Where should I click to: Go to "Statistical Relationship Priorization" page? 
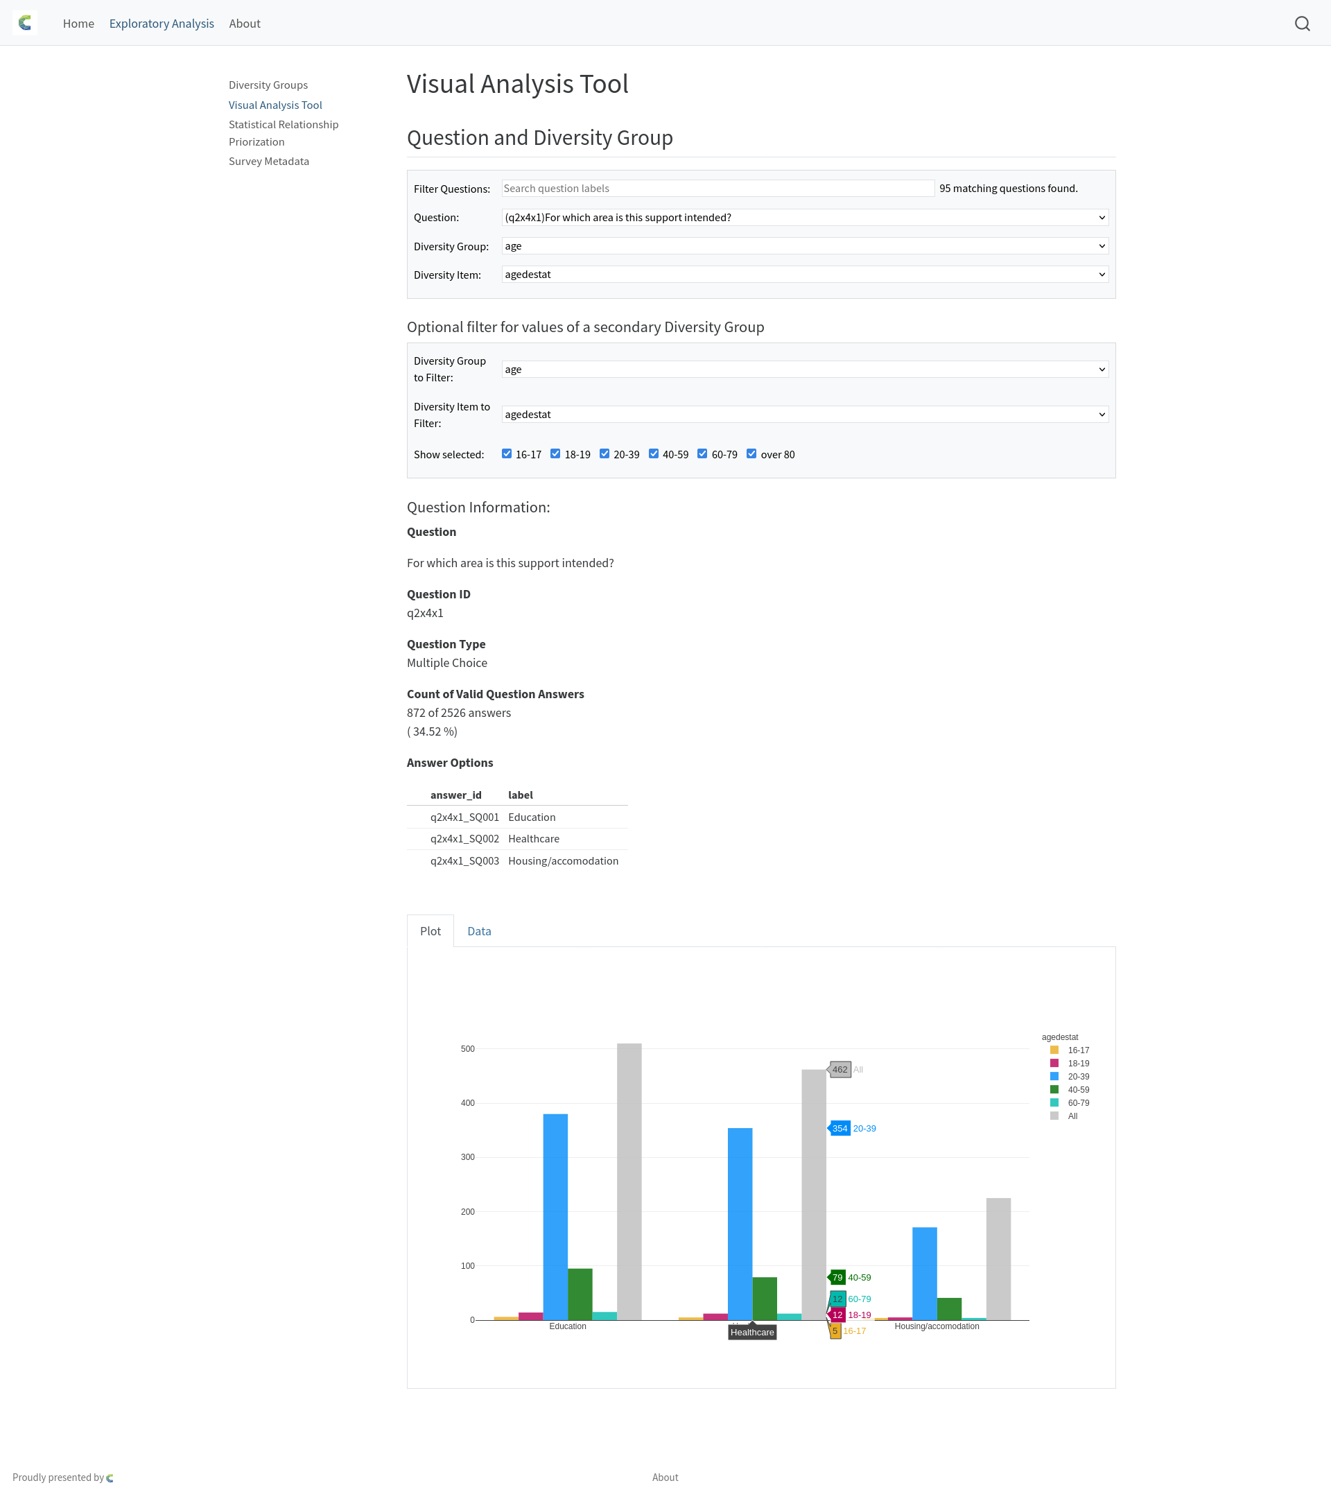283,132
